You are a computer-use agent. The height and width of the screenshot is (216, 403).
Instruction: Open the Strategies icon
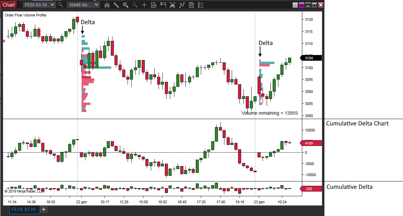pyautogui.click(x=182, y=5)
